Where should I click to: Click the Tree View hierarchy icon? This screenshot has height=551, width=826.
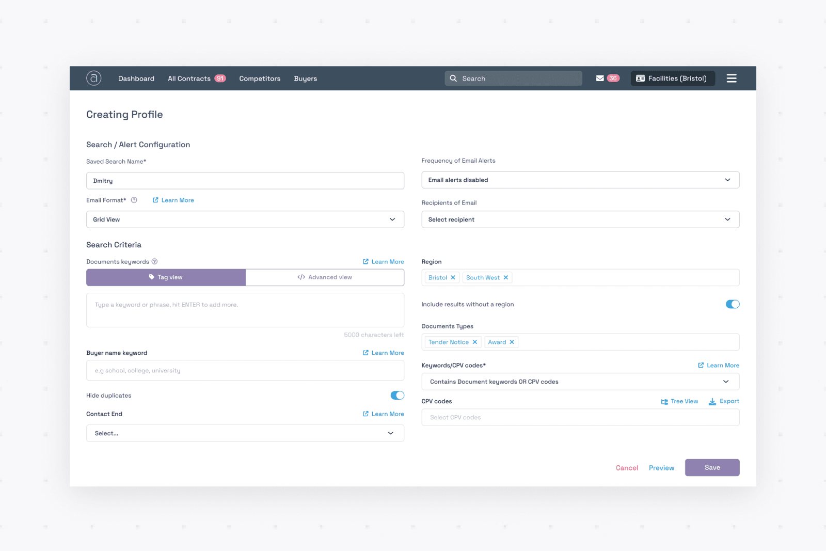pyautogui.click(x=664, y=402)
